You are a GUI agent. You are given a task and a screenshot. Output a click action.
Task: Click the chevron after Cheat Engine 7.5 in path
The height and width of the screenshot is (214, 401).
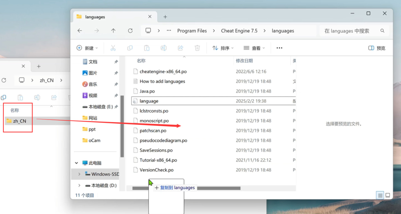click(265, 31)
